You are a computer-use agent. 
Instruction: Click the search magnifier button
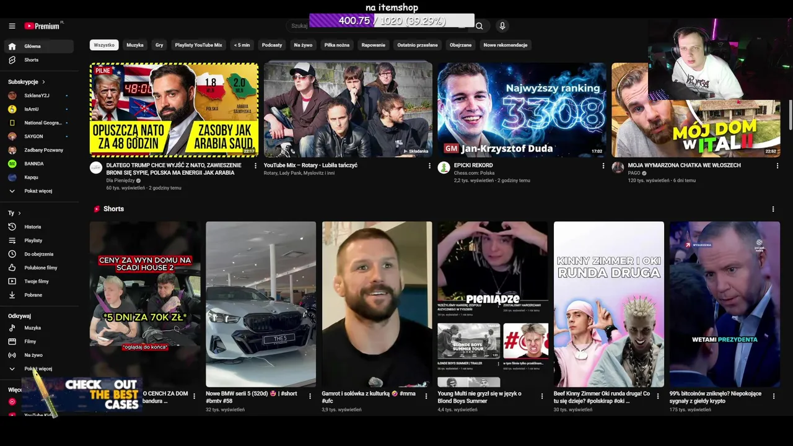(x=479, y=26)
